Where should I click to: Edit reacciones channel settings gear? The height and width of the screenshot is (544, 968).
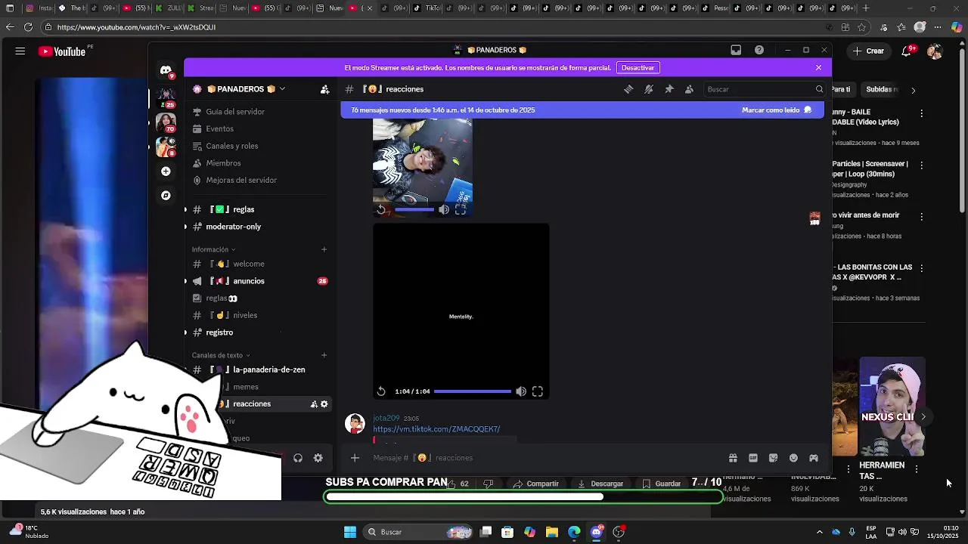coord(324,404)
